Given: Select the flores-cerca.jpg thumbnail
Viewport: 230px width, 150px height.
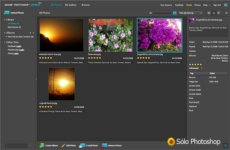Looking at the screenshot, I should tap(110, 35).
